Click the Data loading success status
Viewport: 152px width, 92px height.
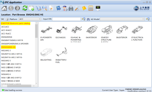(x=12, y=90)
